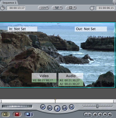Click the Match Frame button
This screenshot has height=118, width=116.
pyautogui.click(x=110, y=115)
